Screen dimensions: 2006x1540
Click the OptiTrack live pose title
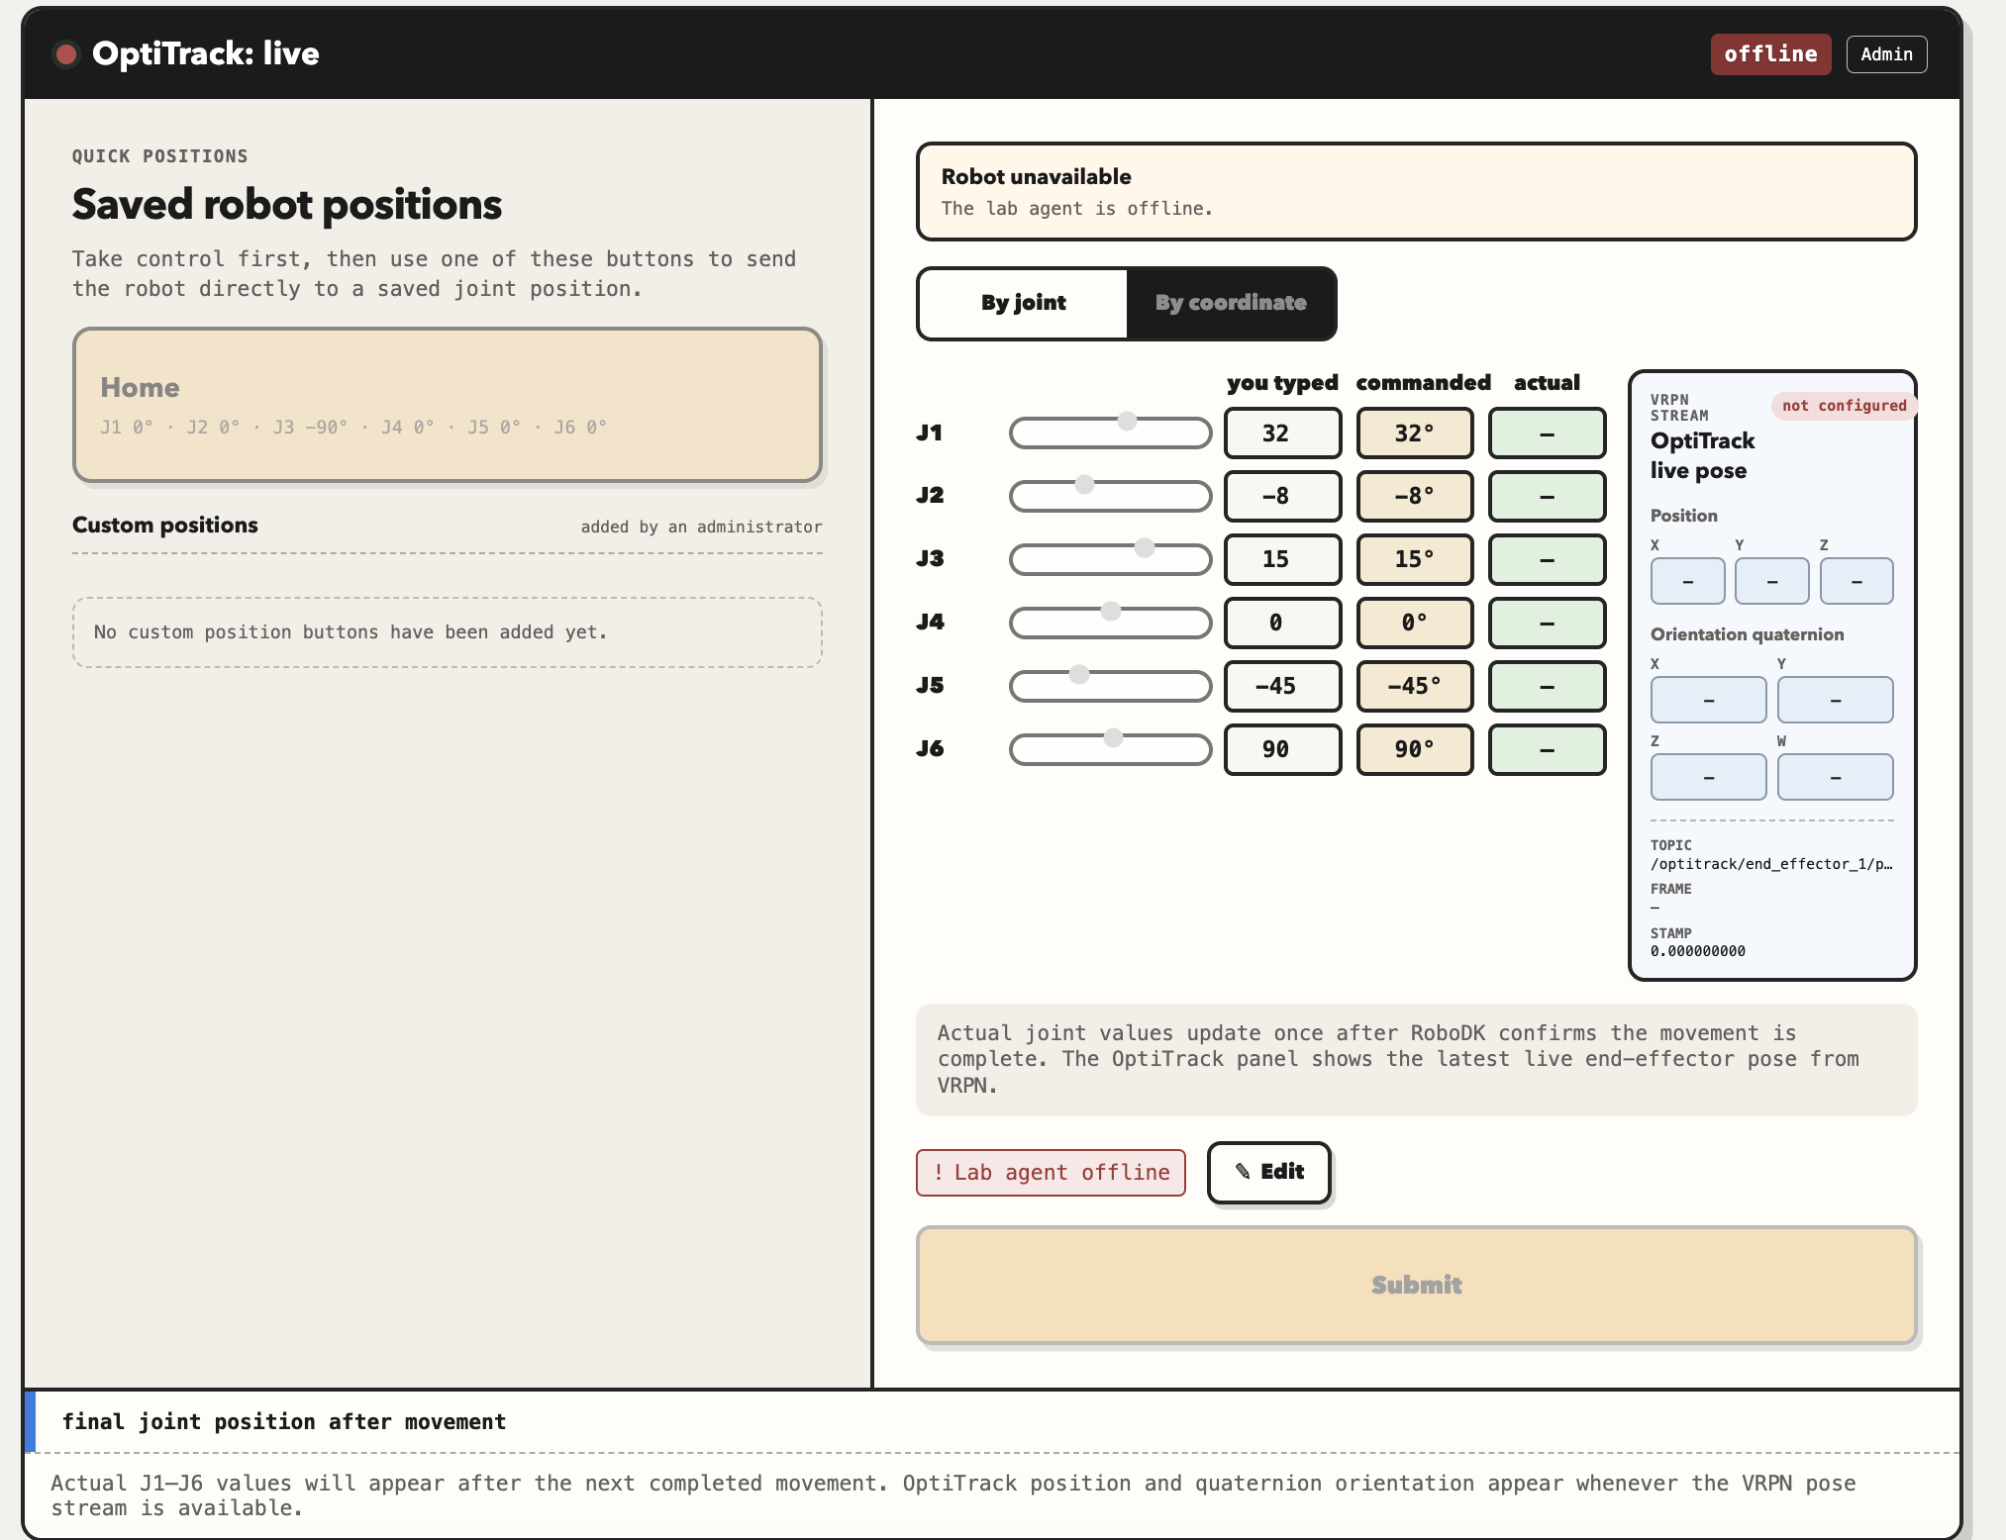click(x=1702, y=455)
